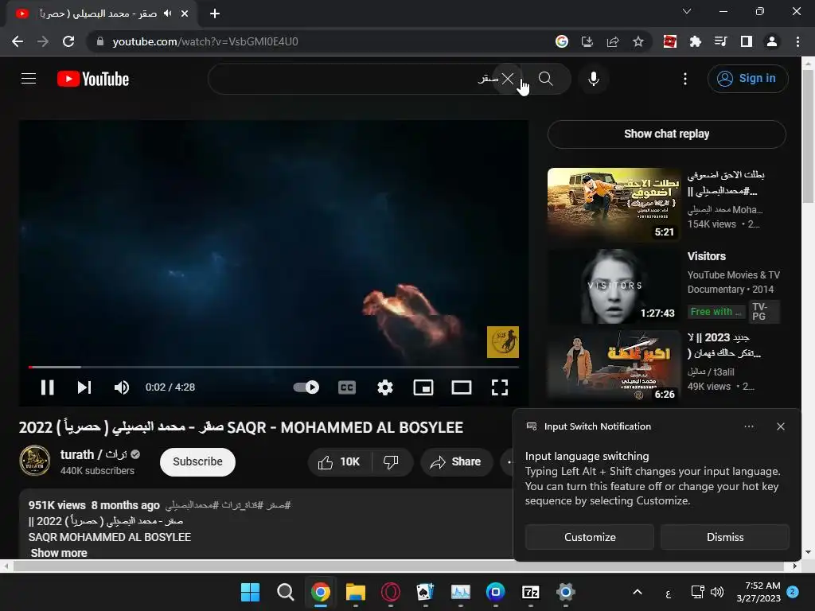The width and height of the screenshot is (815, 611).
Task: Show more of the description
Action: pos(59,553)
